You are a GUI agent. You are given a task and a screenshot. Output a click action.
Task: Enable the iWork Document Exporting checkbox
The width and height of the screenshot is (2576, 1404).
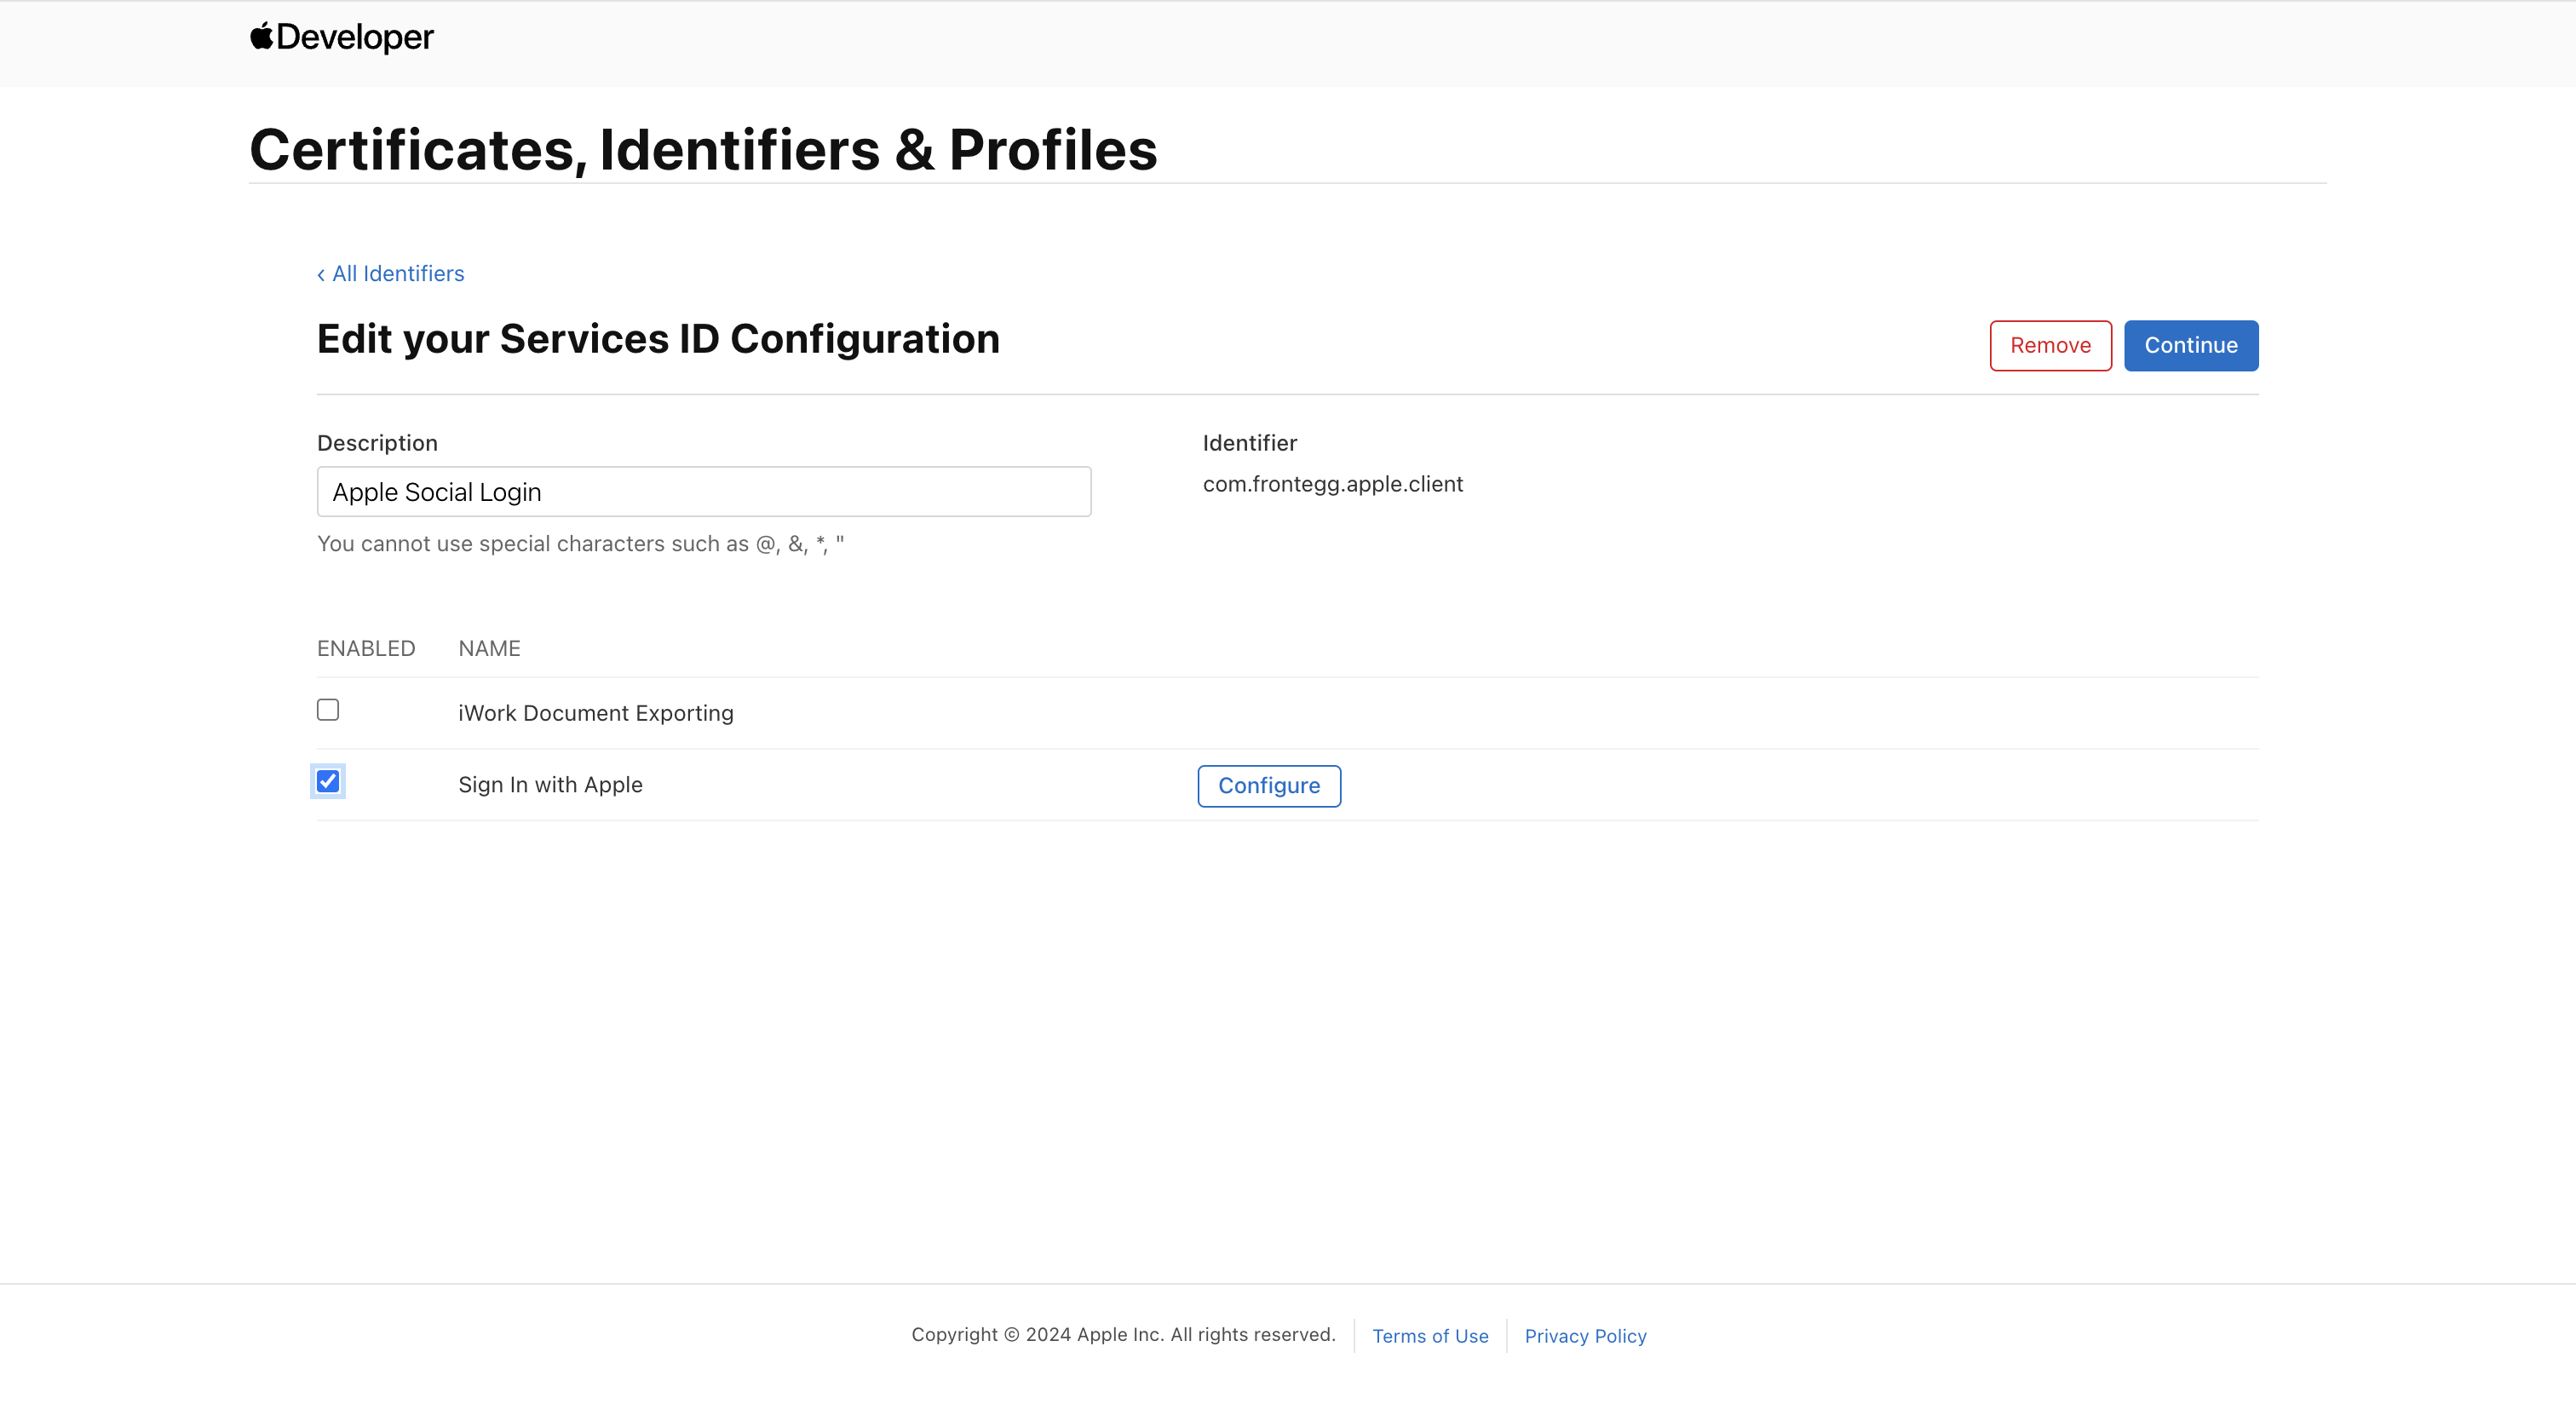coord(328,710)
